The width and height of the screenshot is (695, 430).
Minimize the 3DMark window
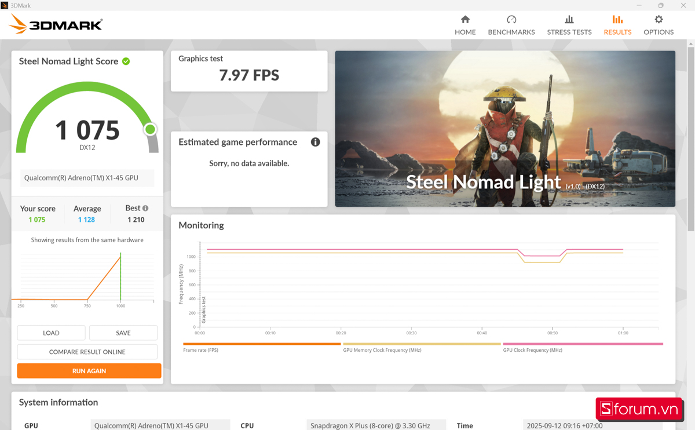click(x=639, y=5)
